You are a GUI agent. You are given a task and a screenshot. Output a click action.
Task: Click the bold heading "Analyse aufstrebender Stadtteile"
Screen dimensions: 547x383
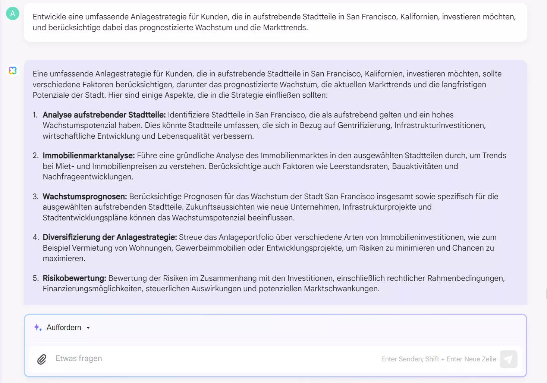104,115
